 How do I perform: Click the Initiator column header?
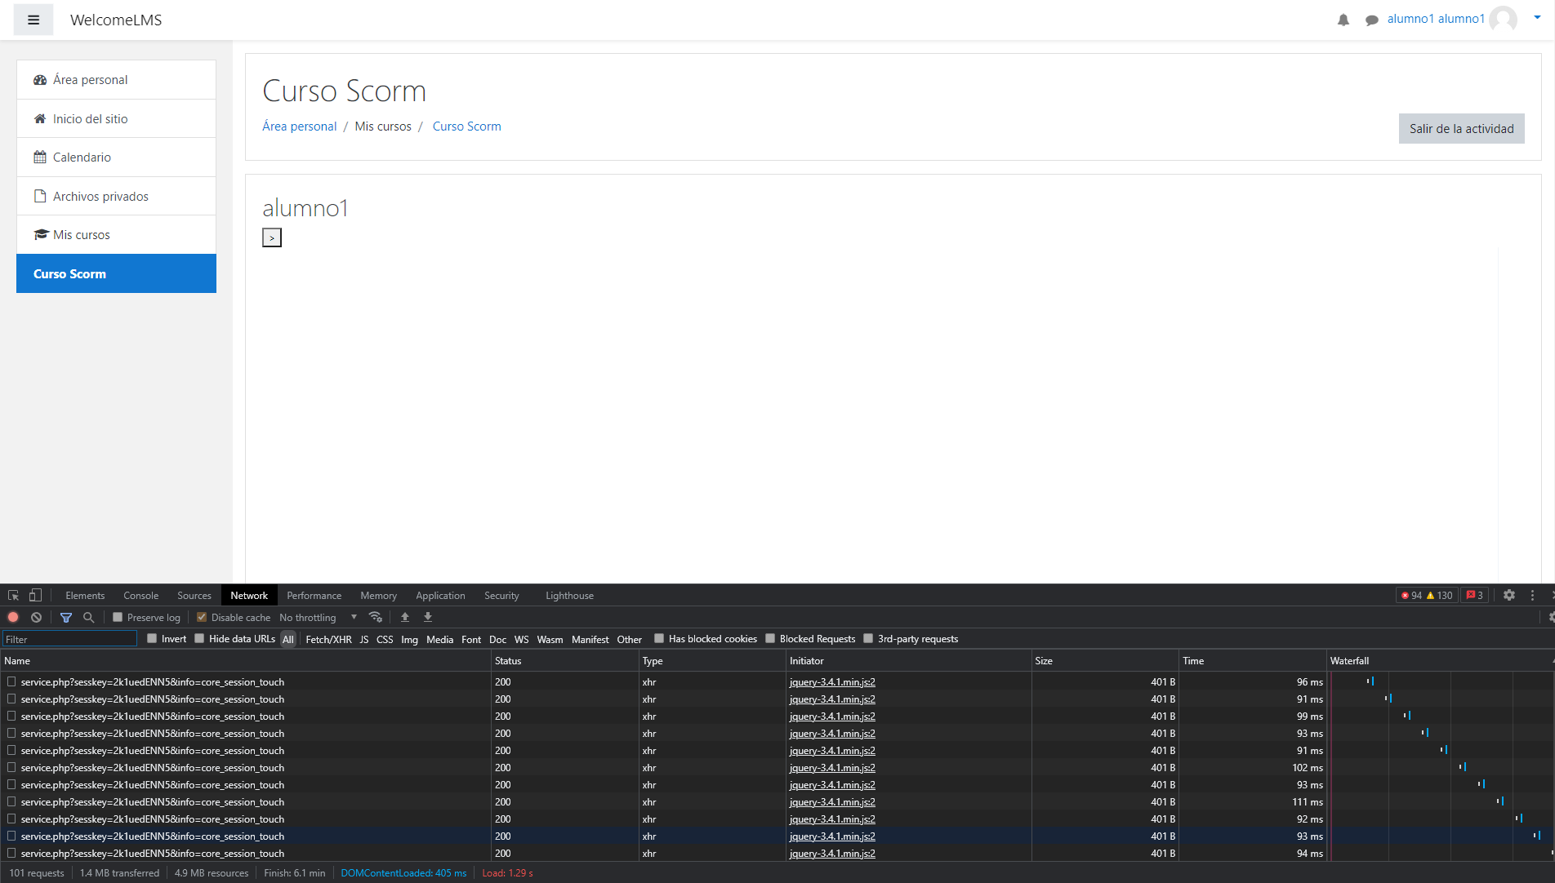click(x=908, y=661)
